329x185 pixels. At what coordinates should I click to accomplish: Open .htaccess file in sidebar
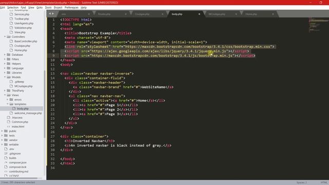[x=17, y=118]
